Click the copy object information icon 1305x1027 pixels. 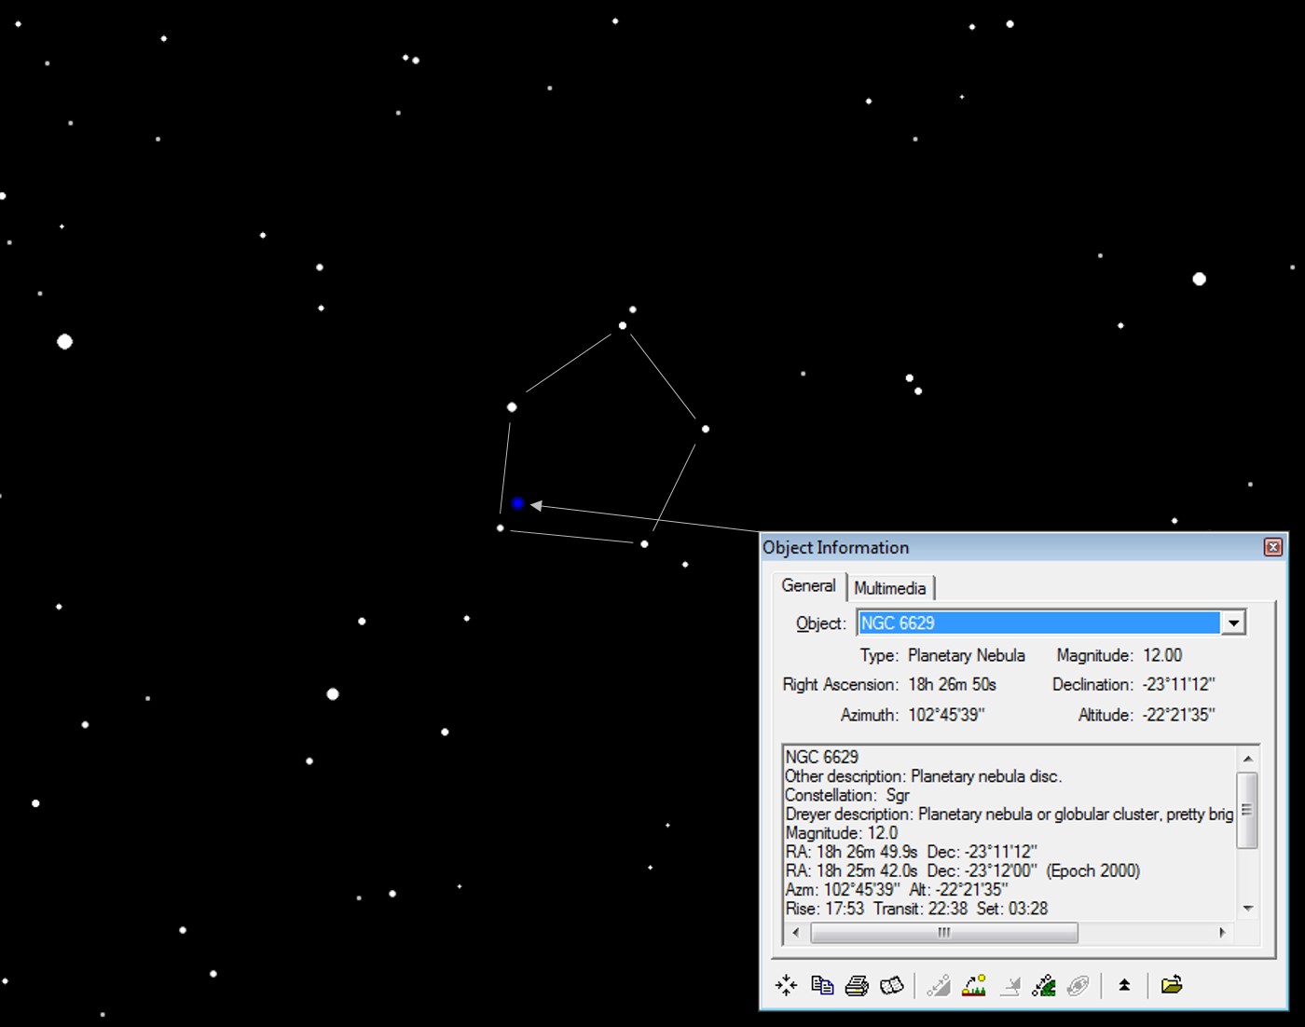(x=822, y=985)
